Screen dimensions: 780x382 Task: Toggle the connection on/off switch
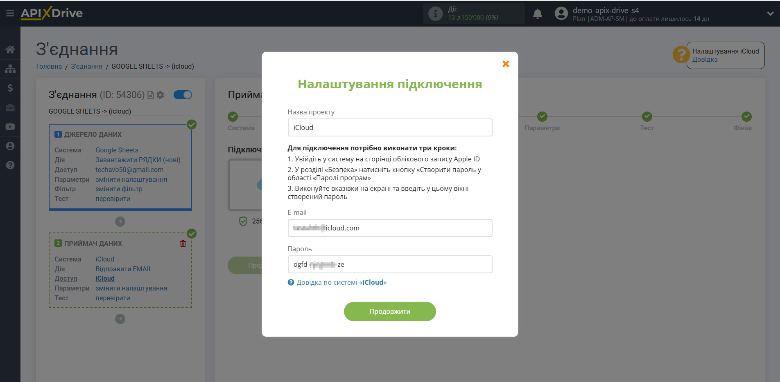point(183,95)
